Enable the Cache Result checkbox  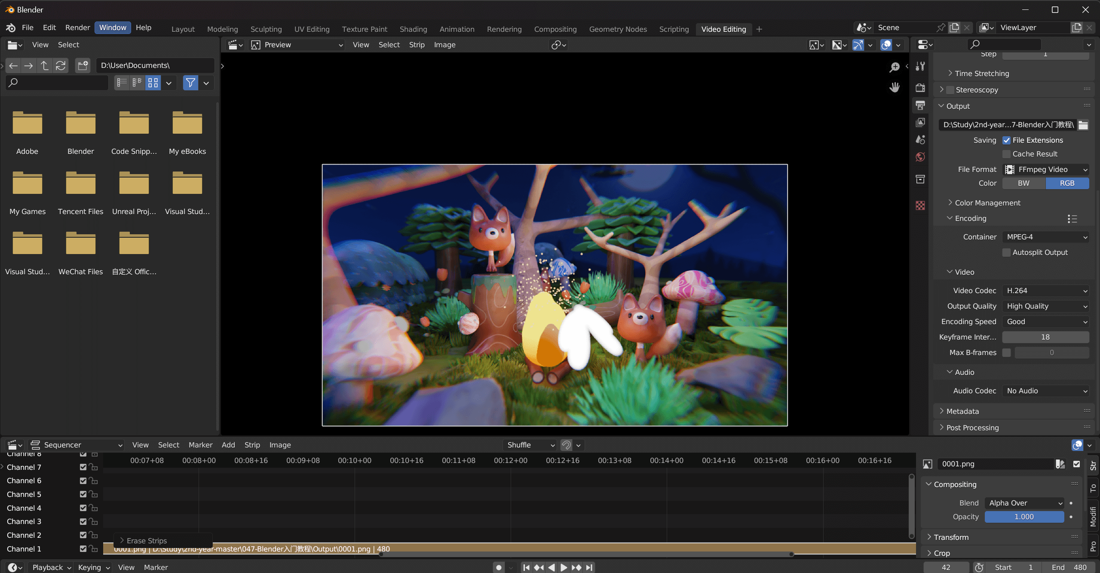click(x=1006, y=154)
